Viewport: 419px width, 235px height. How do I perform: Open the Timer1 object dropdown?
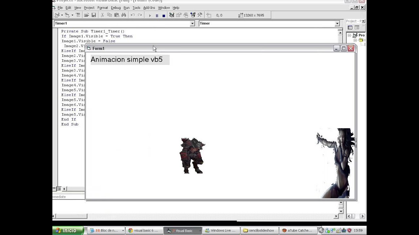click(x=192, y=23)
